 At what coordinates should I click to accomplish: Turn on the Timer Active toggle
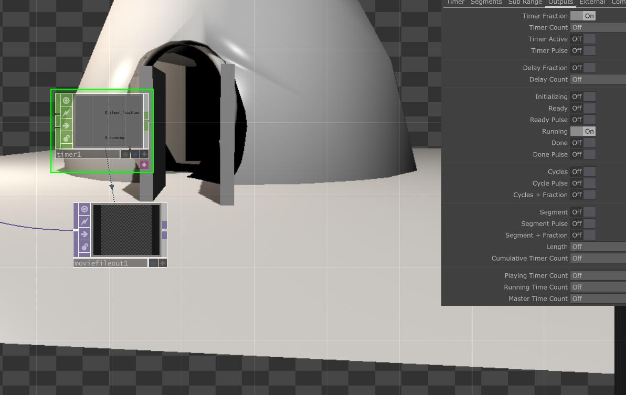(x=583, y=39)
